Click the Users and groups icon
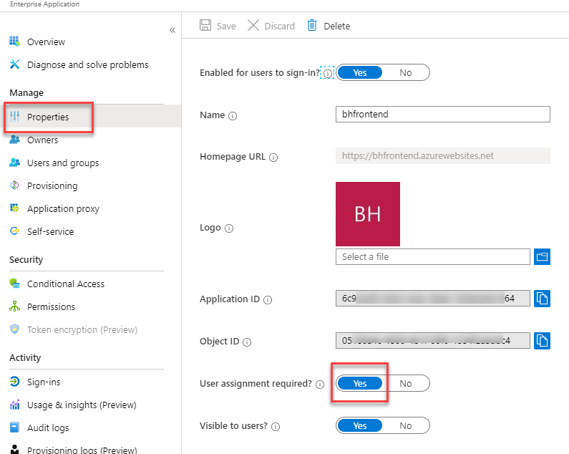Viewport: 569px width, 454px height. pos(14,163)
